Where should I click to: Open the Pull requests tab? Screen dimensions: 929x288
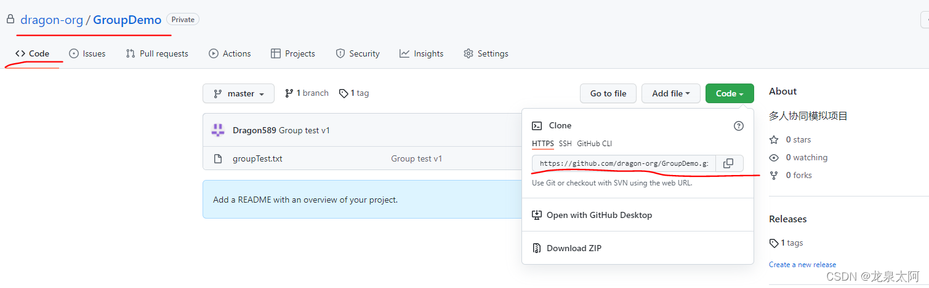tap(157, 53)
